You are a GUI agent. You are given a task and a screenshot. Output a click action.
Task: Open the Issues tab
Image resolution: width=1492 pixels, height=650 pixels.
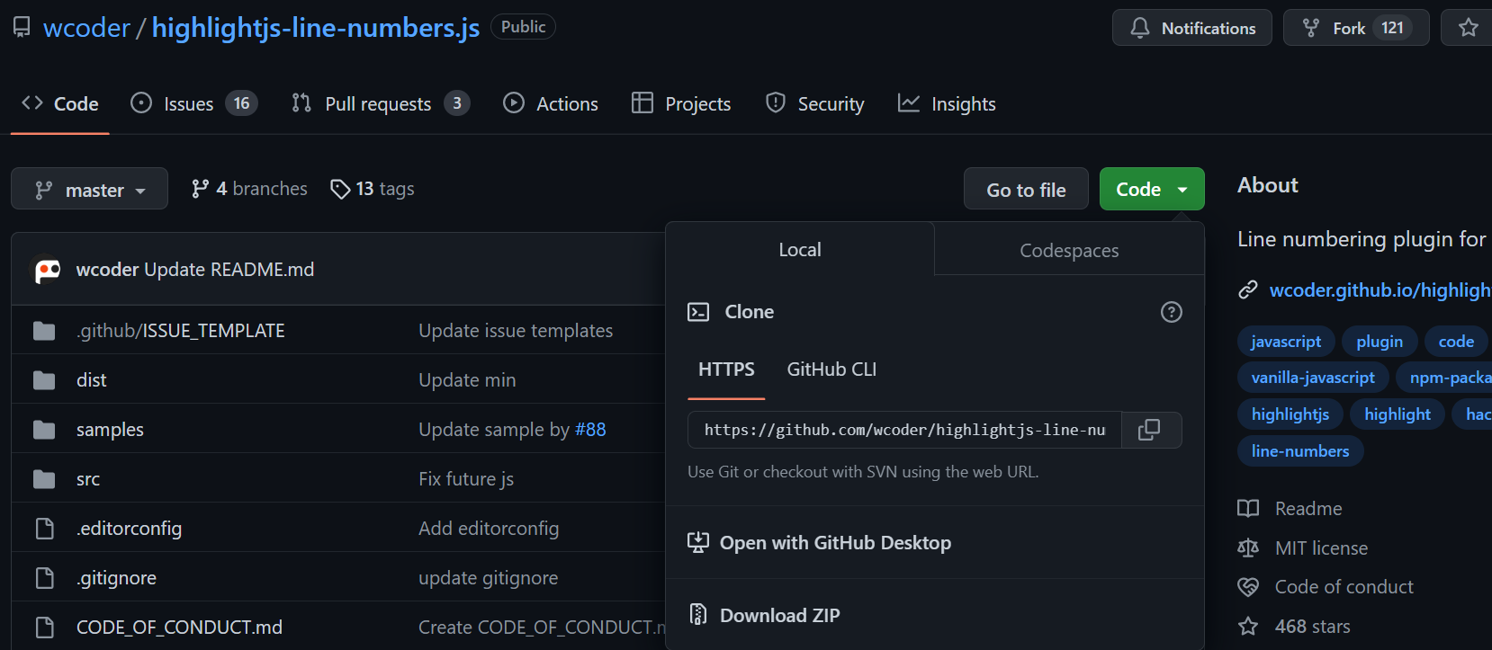(x=193, y=104)
